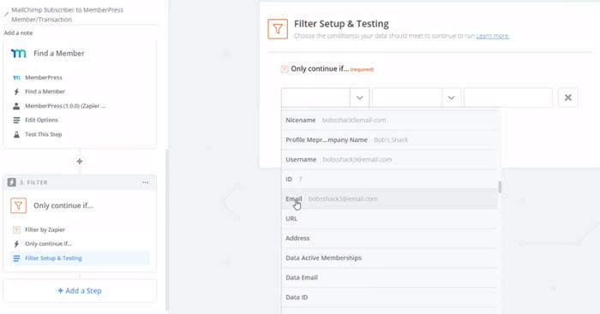Open the first field dropdown chevron

coord(360,98)
